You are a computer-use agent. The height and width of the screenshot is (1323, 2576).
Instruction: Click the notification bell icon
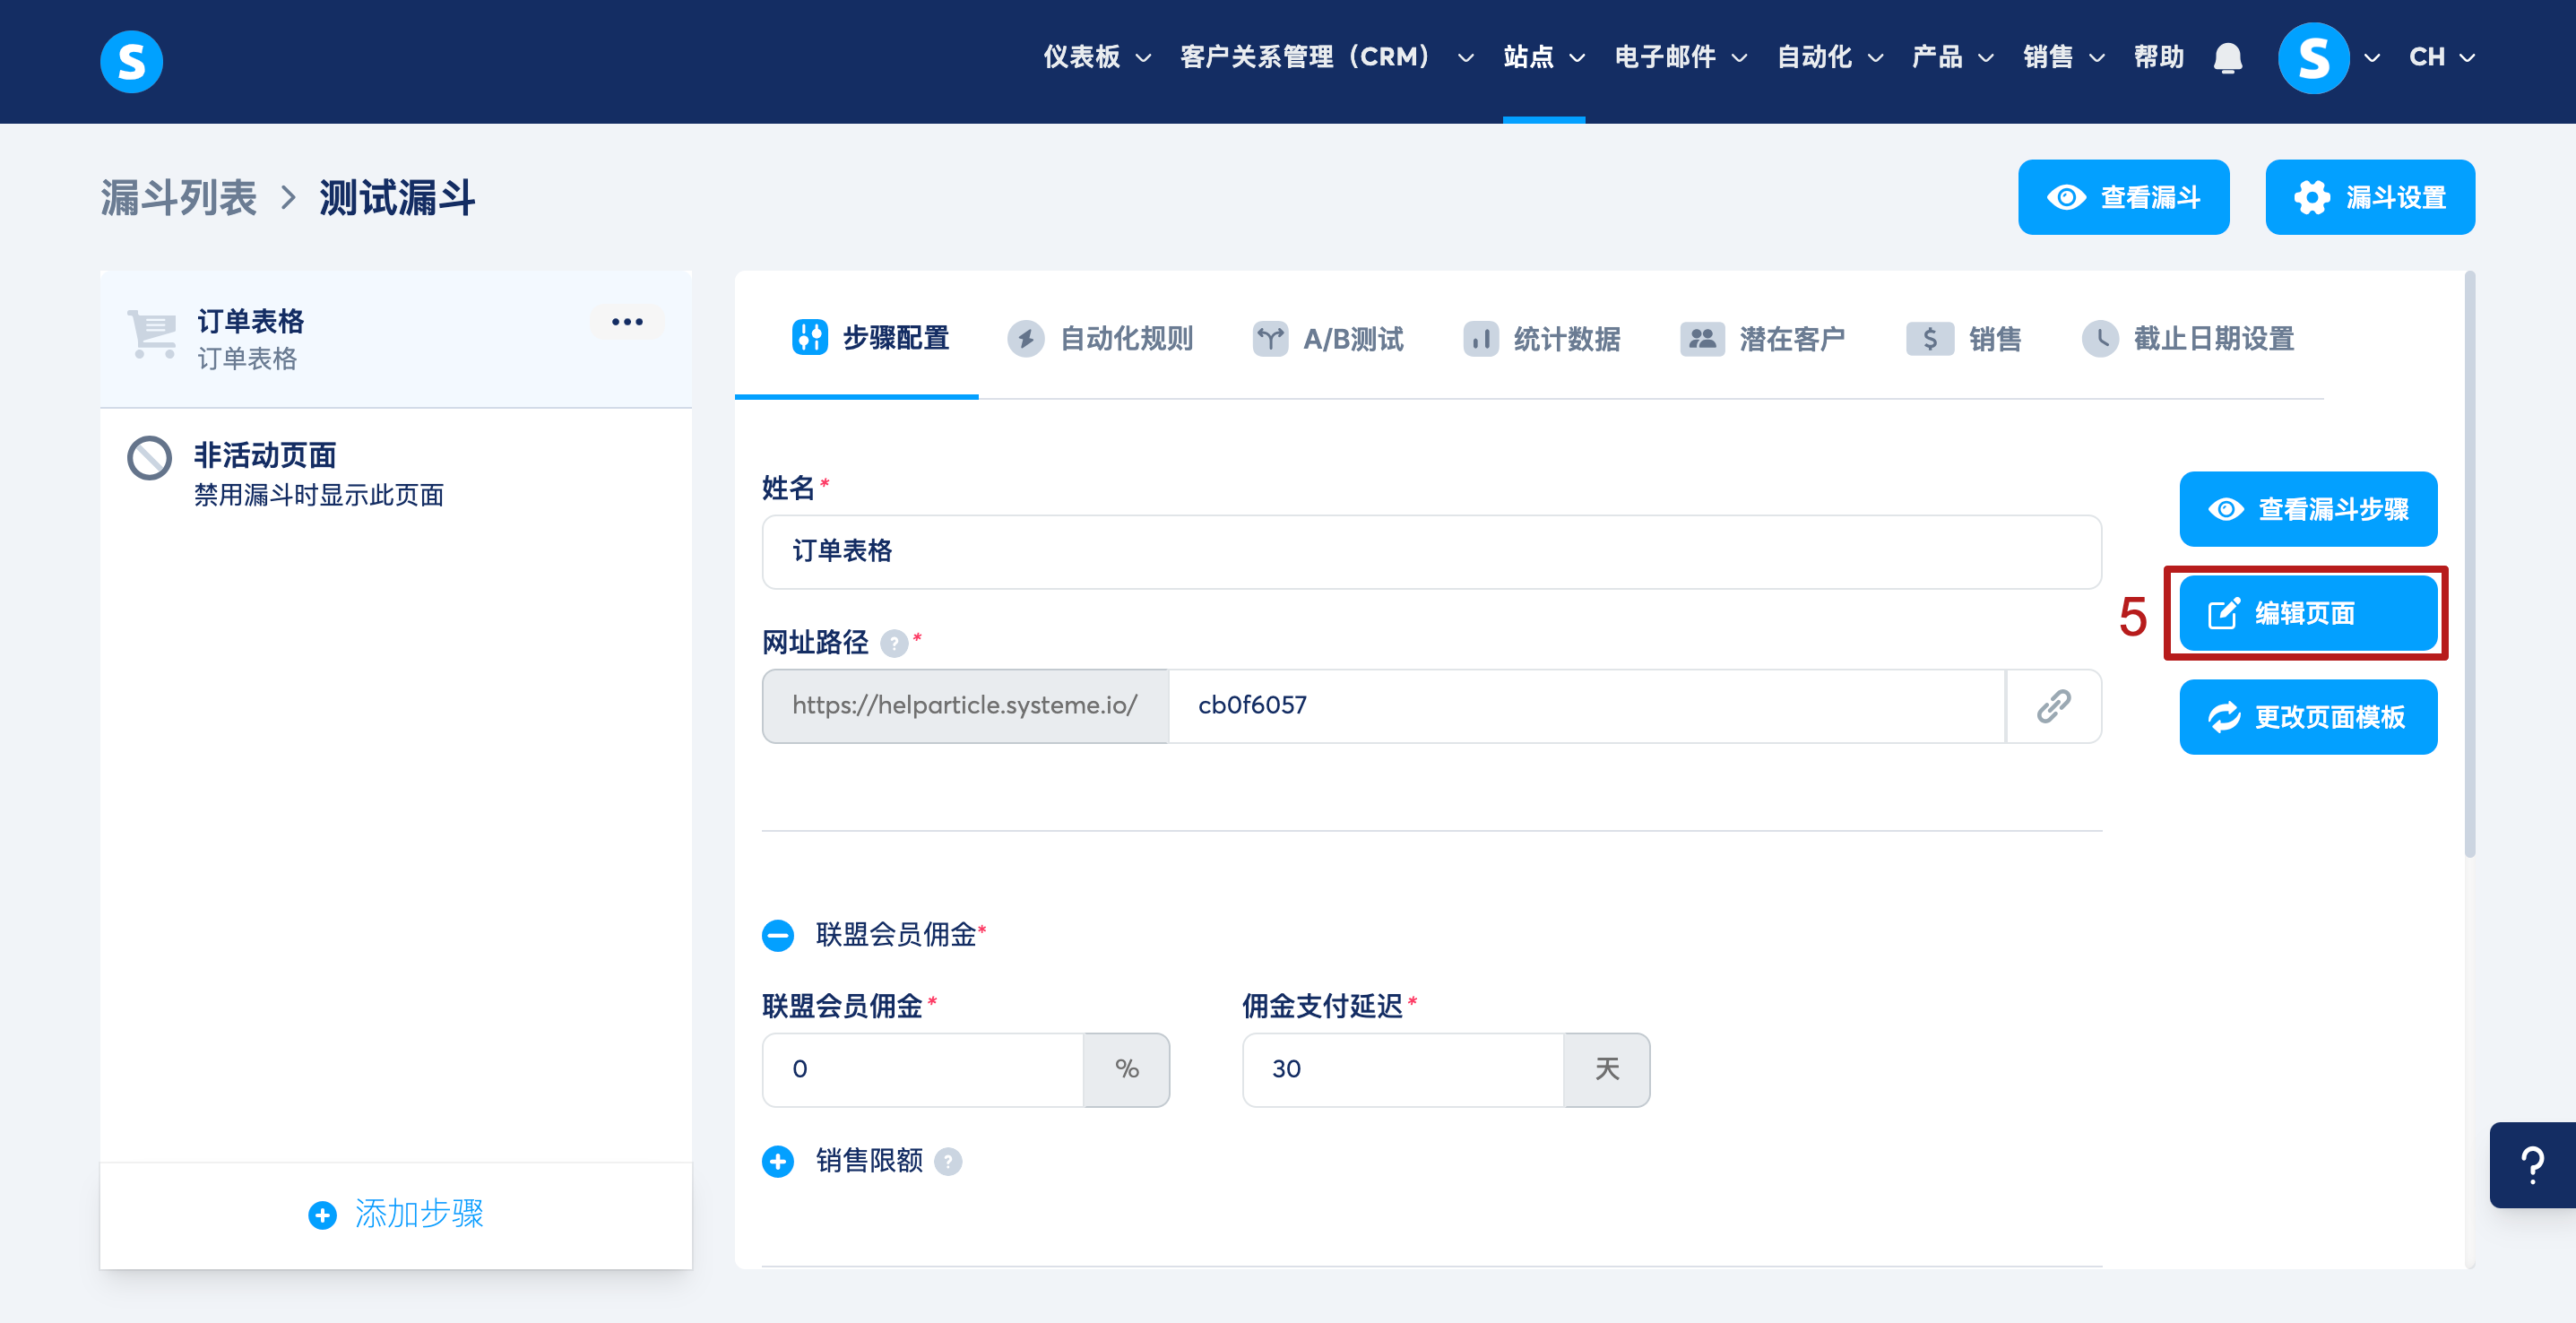pos(2227,58)
